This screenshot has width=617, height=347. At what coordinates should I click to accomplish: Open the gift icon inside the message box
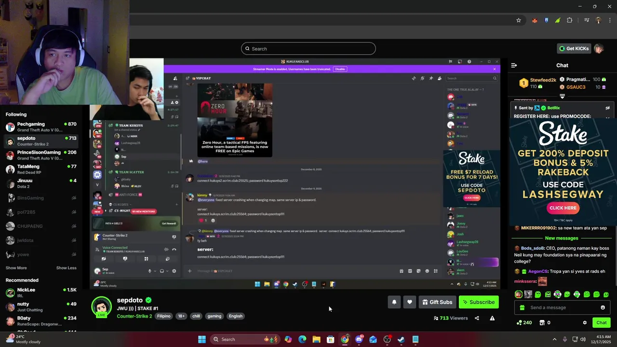point(522,307)
